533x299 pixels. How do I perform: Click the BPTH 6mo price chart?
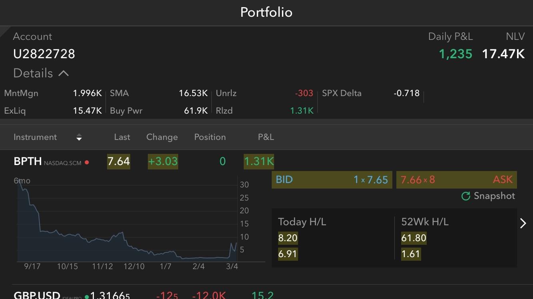128,223
